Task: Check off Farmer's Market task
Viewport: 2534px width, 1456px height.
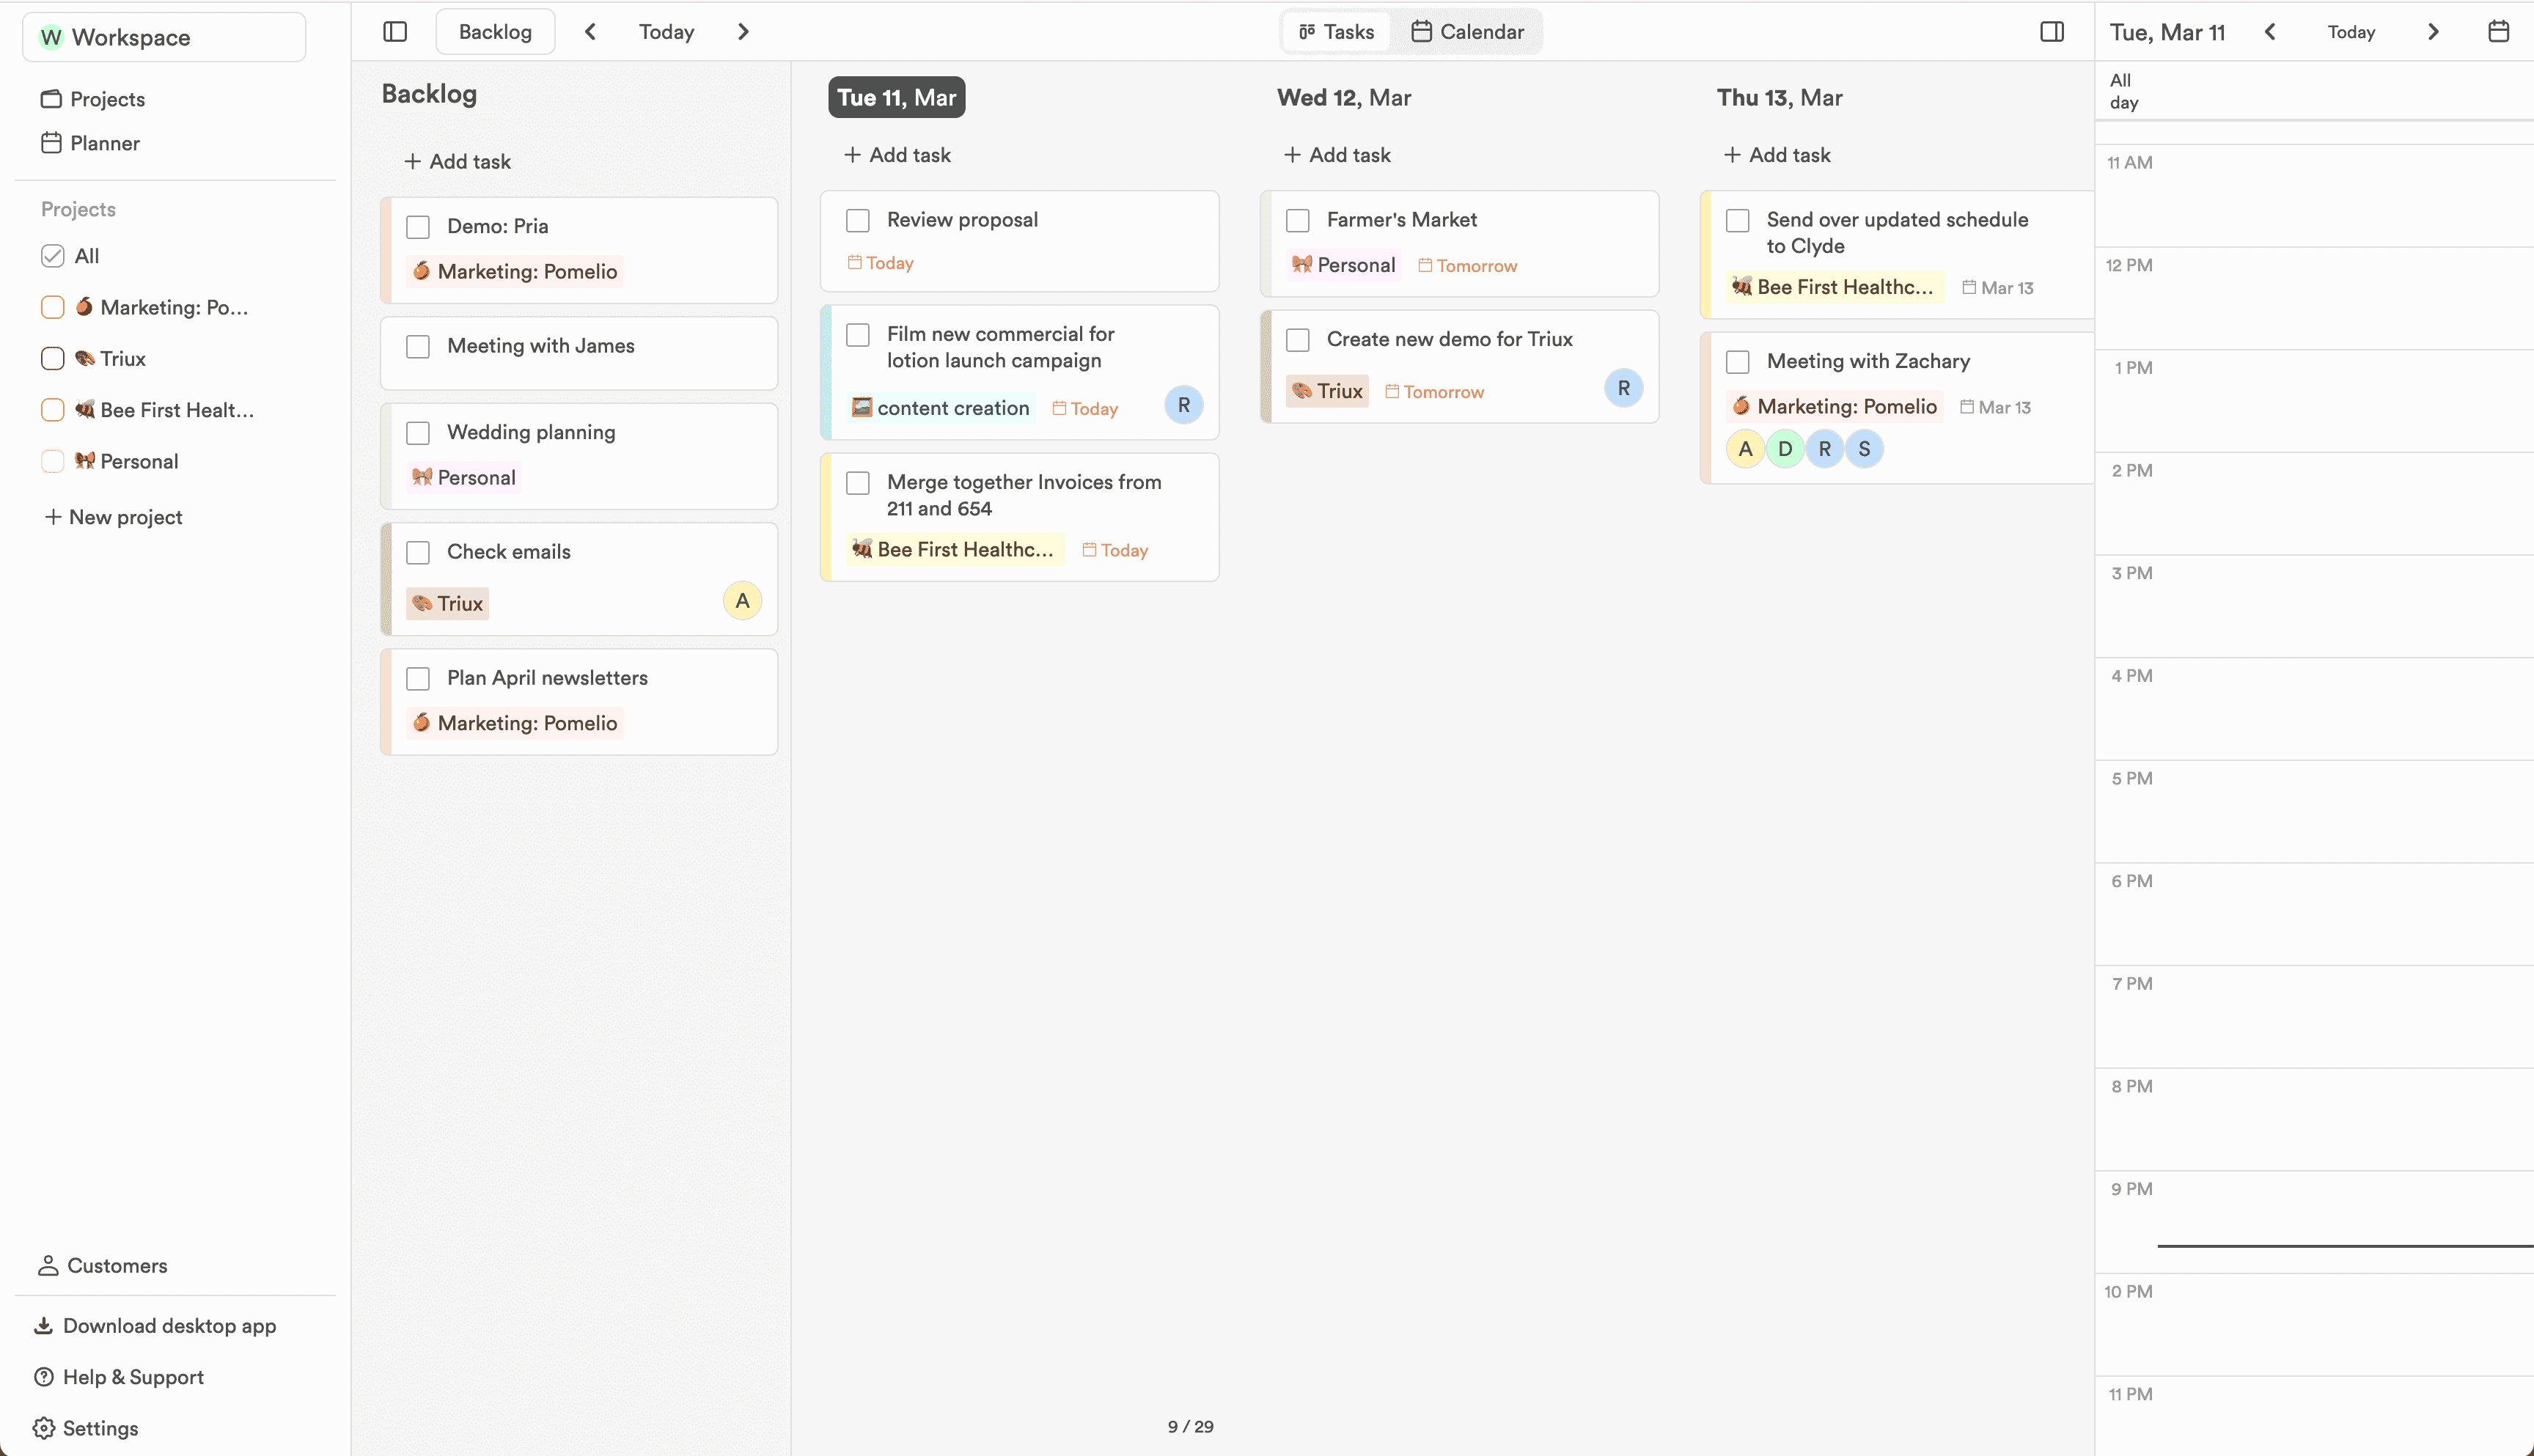Action: [x=1298, y=220]
